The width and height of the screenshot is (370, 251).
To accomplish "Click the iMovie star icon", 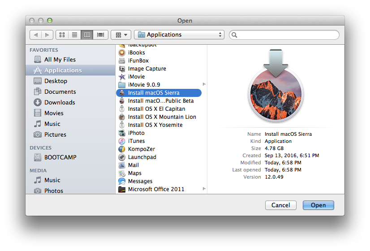I will click(122, 77).
